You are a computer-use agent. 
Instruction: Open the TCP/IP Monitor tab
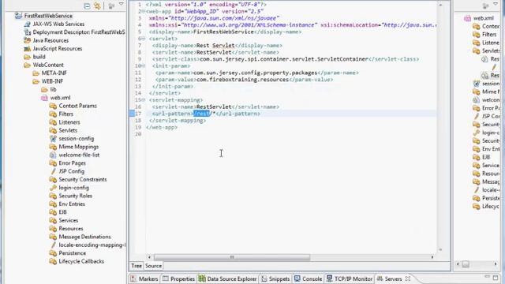(350, 278)
